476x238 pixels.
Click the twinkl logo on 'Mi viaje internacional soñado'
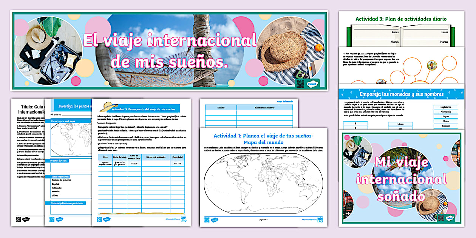coord(449,218)
